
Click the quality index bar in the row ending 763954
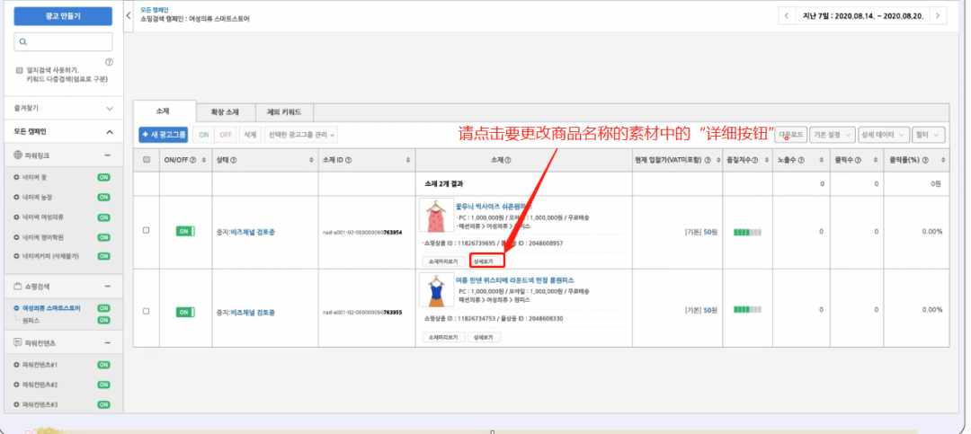pos(747,232)
